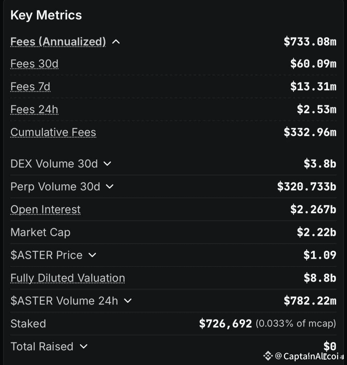Collapse the Fees (Annualized) chevron

pyautogui.click(x=116, y=42)
